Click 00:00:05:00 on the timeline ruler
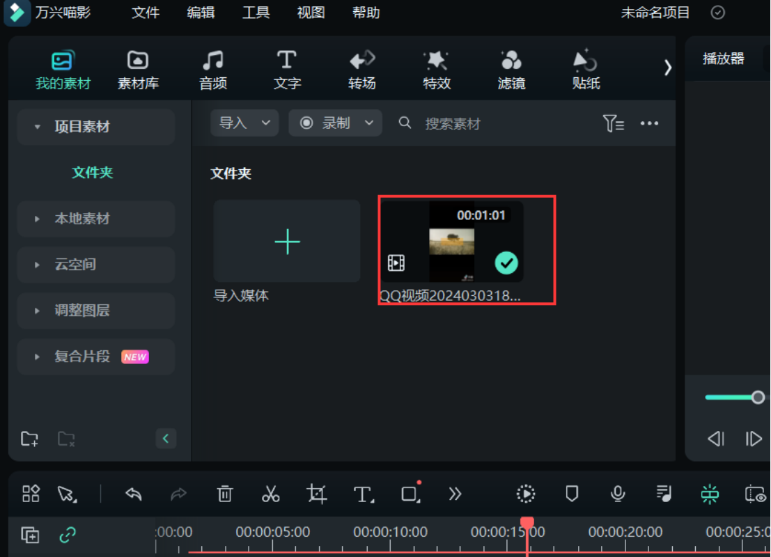 tap(272, 532)
